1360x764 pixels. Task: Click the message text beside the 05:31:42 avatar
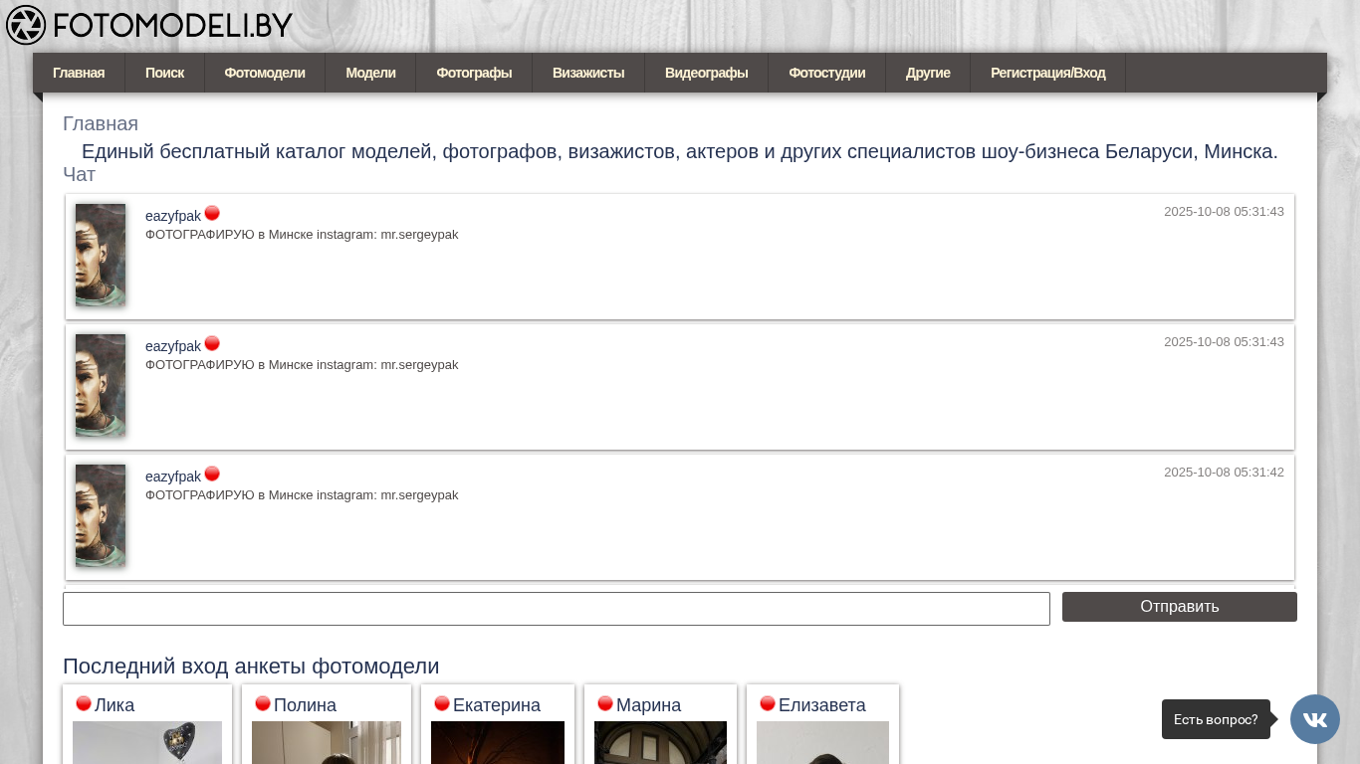302,495
